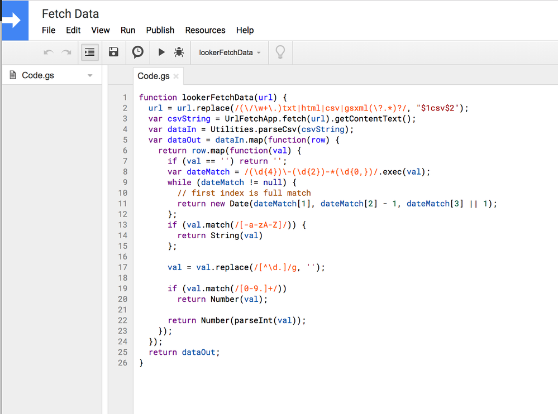This screenshot has height=414, width=558.
Task: Click Utilities.parseCsv on line 4
Action: 254,129
